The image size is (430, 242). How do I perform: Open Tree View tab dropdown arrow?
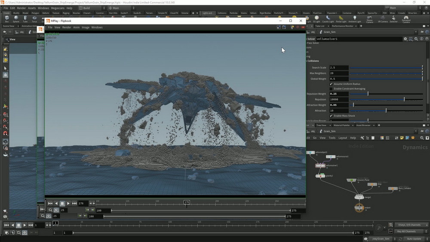(x=330, y=125)
